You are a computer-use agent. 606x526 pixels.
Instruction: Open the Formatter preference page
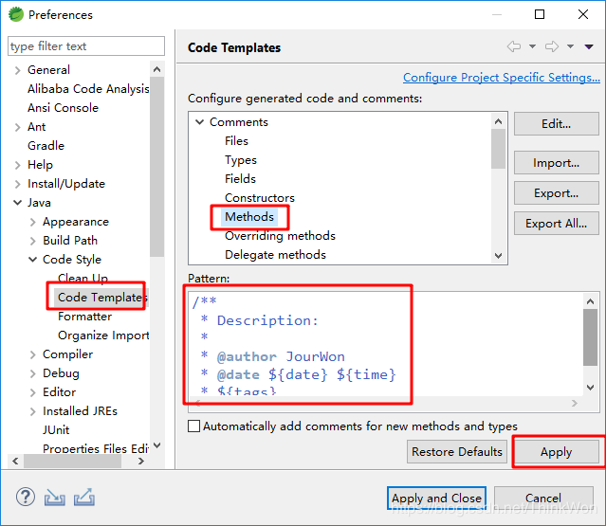(x=84, y=317)
